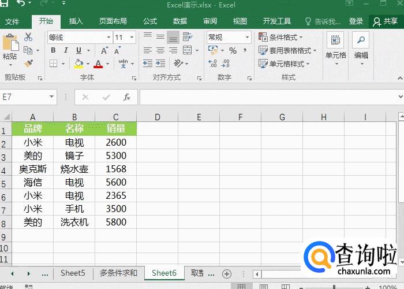This screenshot has width=404, height=289.
Task: Switch to 公式 Formulas tab
Action: [x=150, y=21]
